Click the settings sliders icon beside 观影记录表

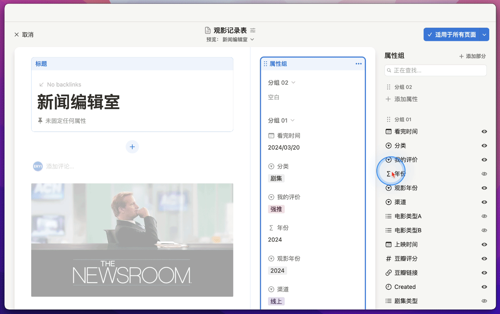coord(253,30)
